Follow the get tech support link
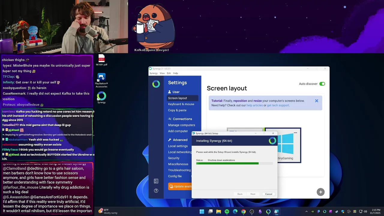The image size is (384, 216). click(x=278, y=105)
